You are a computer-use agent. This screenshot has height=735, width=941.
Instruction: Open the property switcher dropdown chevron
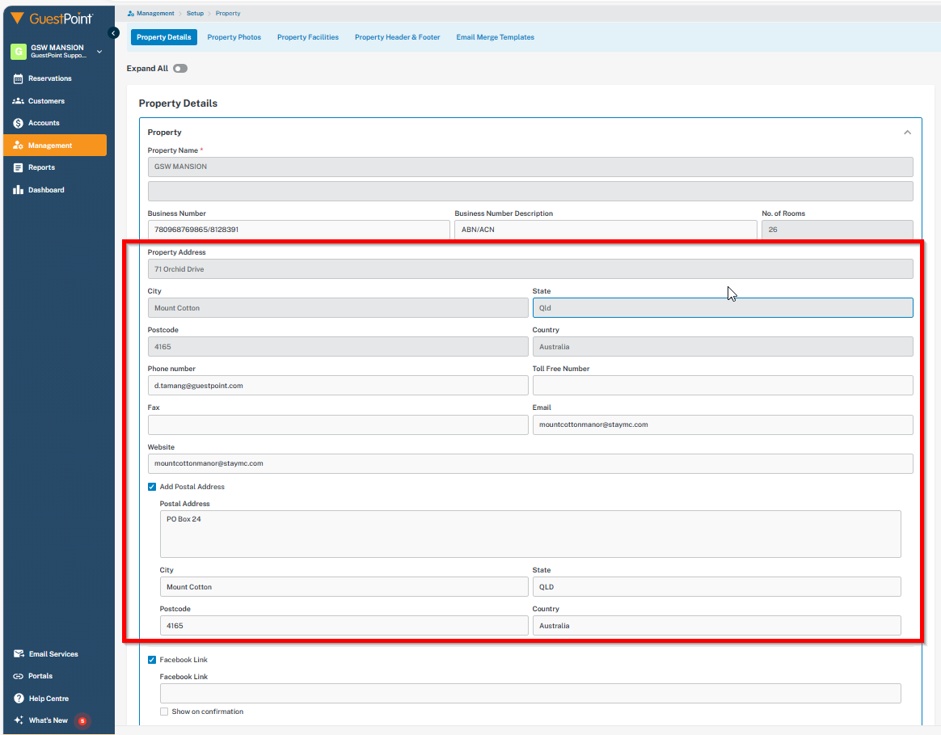[99, 52]
